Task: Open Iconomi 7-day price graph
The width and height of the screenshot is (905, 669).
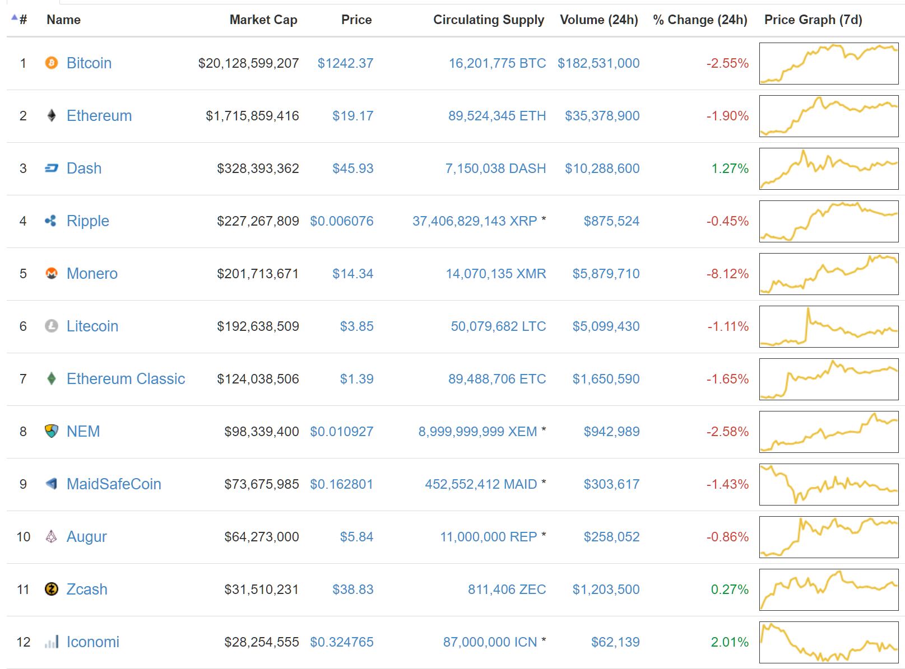Action: 829,642
